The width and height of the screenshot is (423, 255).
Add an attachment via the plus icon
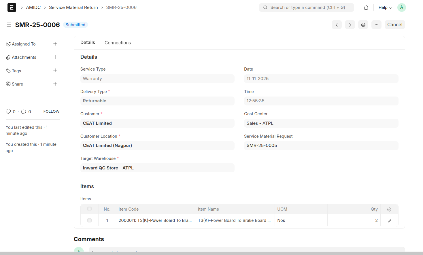(55, 57)
